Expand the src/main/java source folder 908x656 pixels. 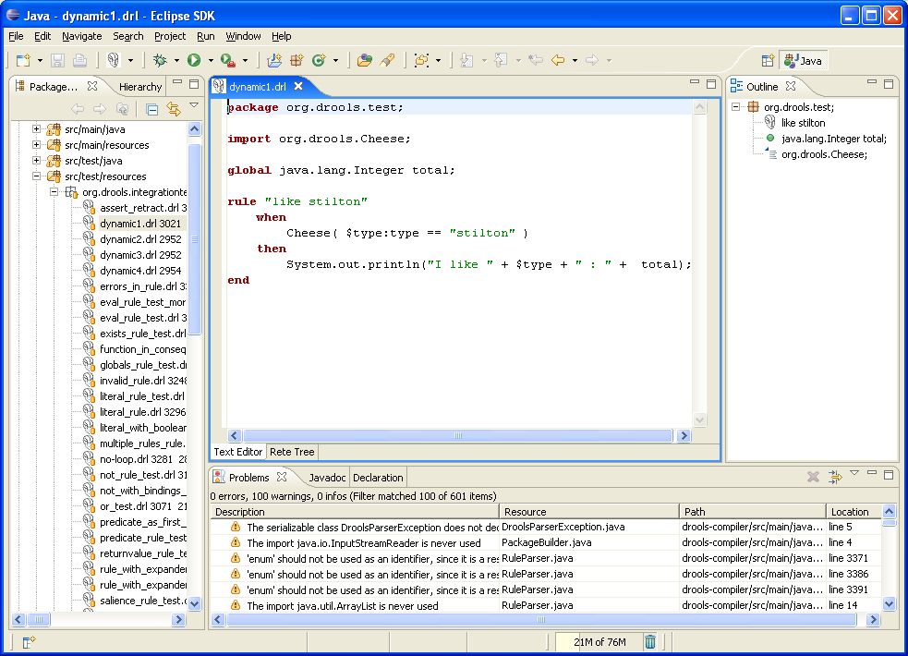[37, 129]
